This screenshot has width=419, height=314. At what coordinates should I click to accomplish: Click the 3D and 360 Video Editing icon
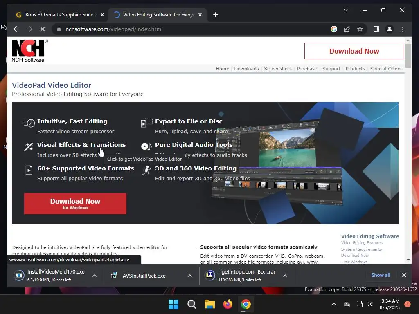tap(146, 170)
